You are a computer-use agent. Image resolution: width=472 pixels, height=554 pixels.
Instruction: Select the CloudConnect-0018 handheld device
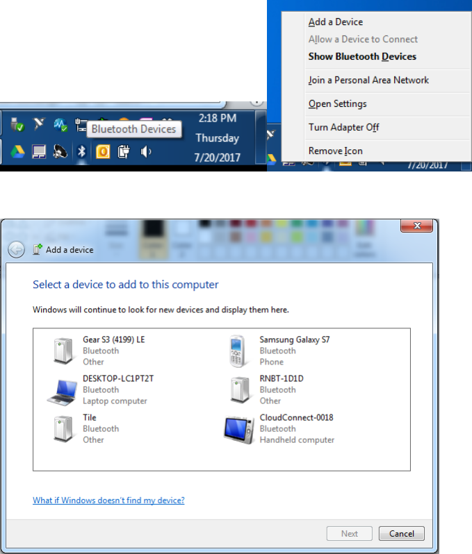279,428
